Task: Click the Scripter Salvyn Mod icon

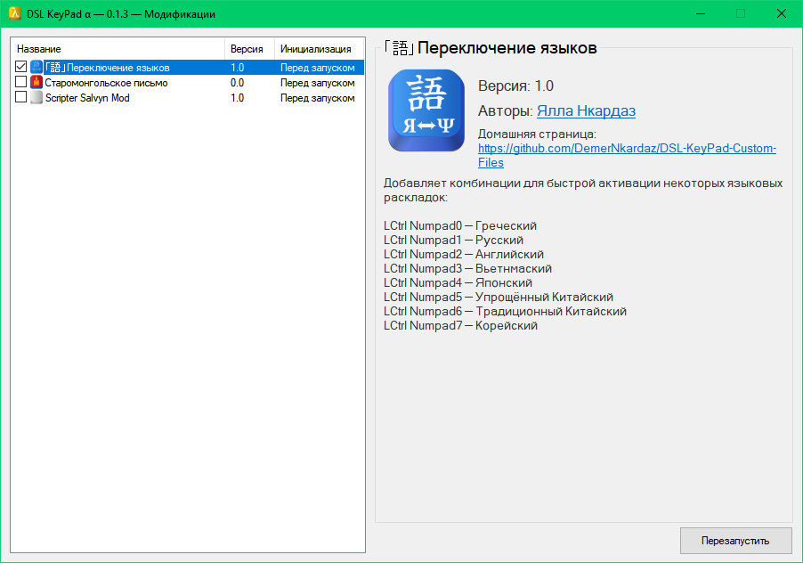Action: coord(36,98)
